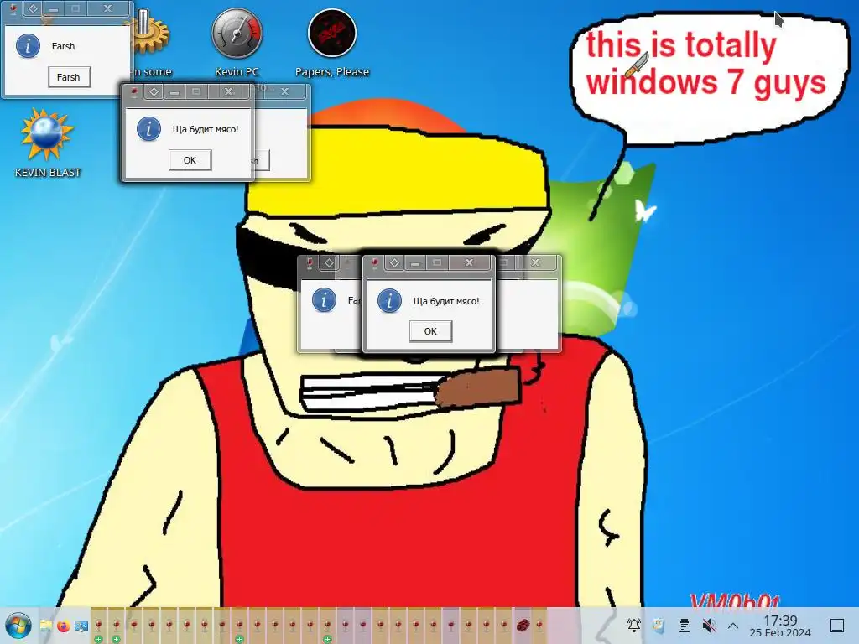
Task: Open the wine menu icon of the center мясо dialog
Action: [375, 263]
